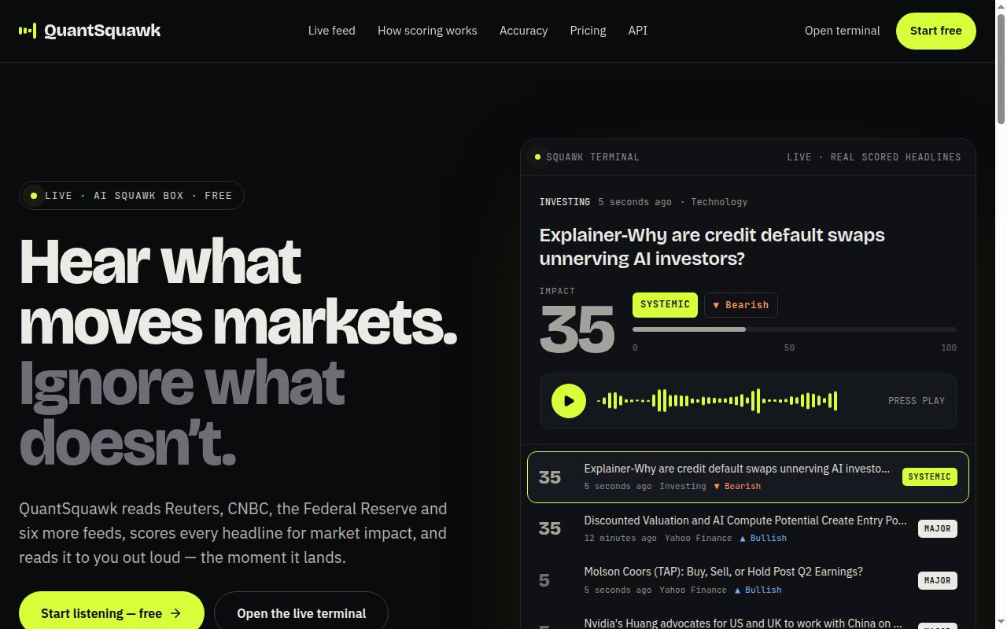Screen dimensions: 1007x629
Task: Select the Discounted Valuation headline row
Action: click(x=748, y=529)
